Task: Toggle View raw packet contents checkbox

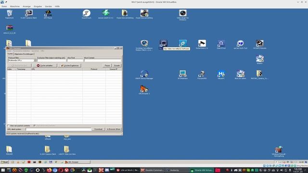Action: point(9,125)
